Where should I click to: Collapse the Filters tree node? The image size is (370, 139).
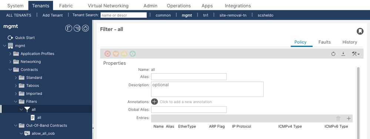coord(16,101)
